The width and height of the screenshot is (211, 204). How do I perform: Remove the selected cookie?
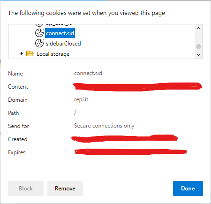[x=65, y=189]
